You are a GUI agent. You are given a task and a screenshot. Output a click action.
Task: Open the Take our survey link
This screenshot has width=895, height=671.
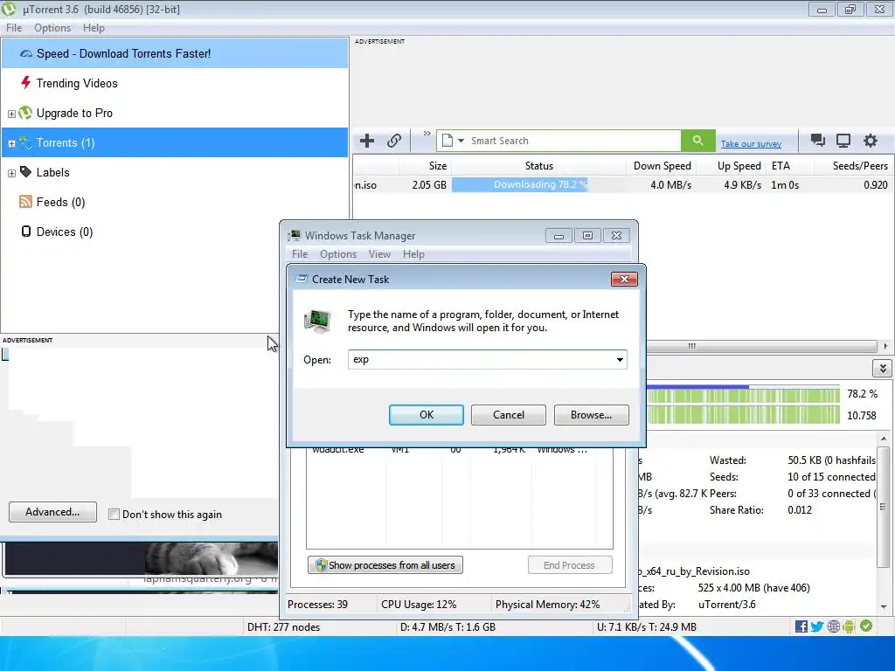coord(751,144)
